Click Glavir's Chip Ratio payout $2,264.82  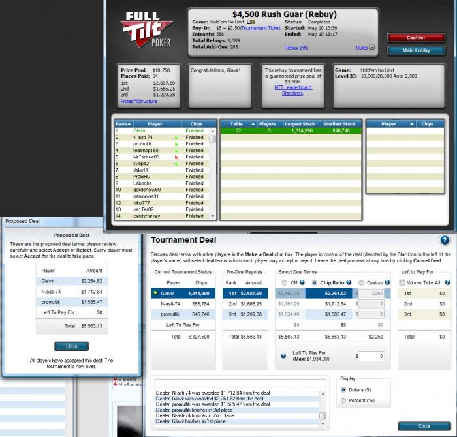pos(335,293)
